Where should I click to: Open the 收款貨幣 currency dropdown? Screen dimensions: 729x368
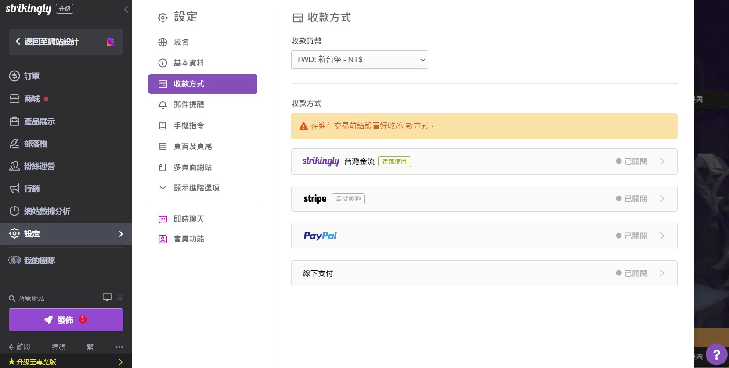359,60
